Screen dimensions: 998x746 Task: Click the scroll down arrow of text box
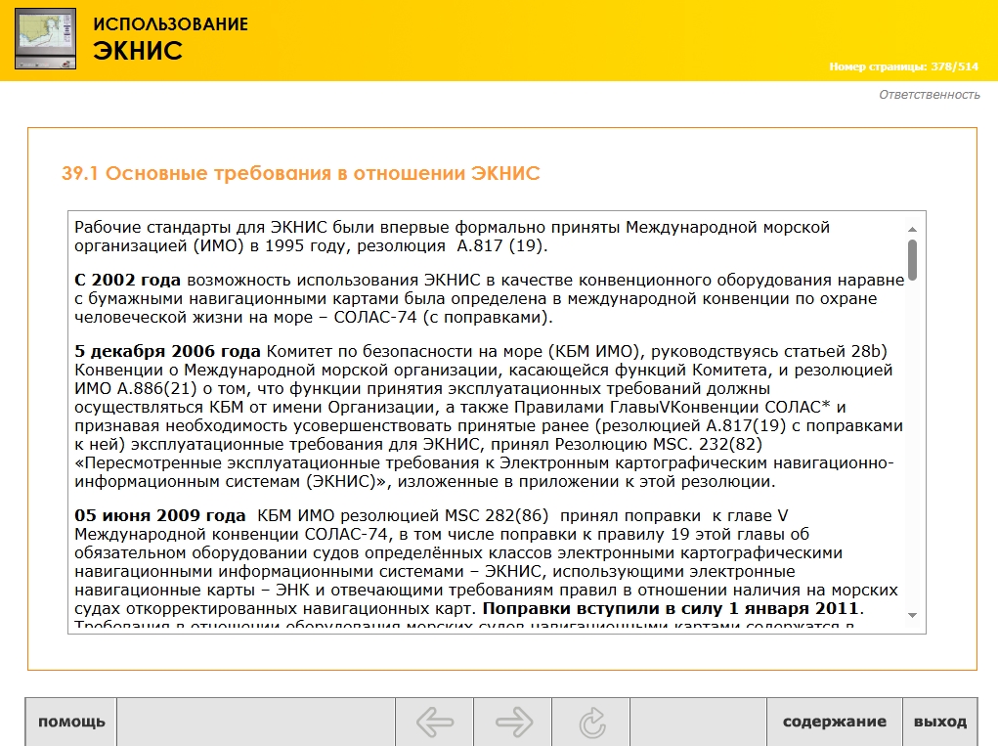[912, 616]
